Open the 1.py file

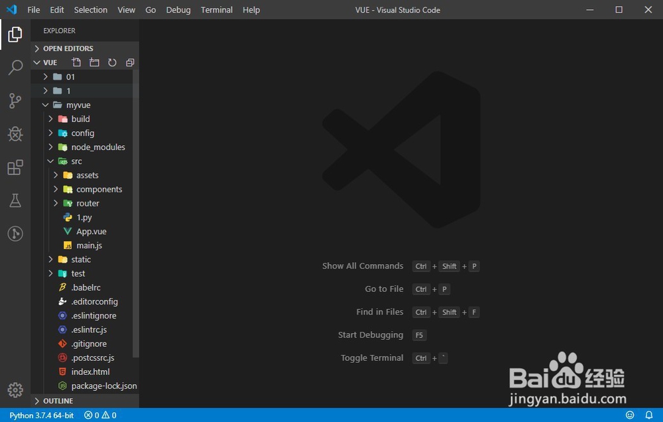82,217
